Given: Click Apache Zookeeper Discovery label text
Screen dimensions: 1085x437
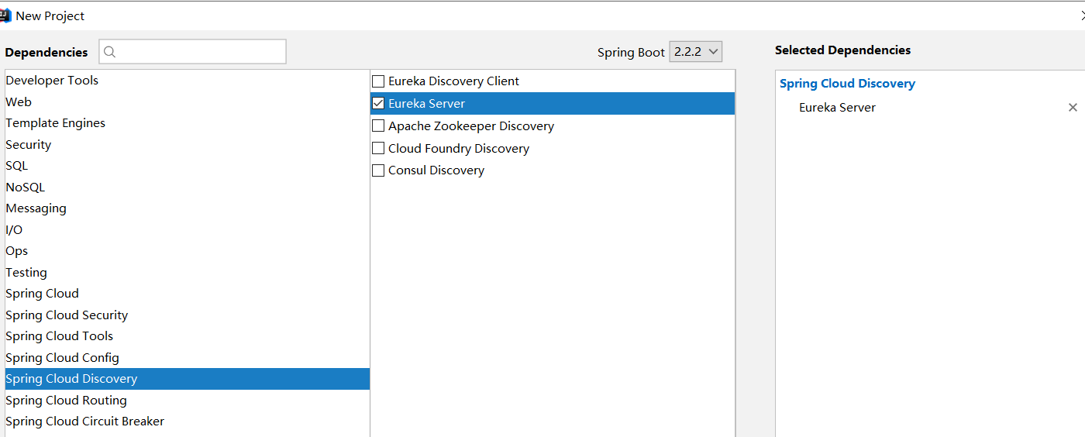Looking at the screenshot, I should [x=471, y=126].
